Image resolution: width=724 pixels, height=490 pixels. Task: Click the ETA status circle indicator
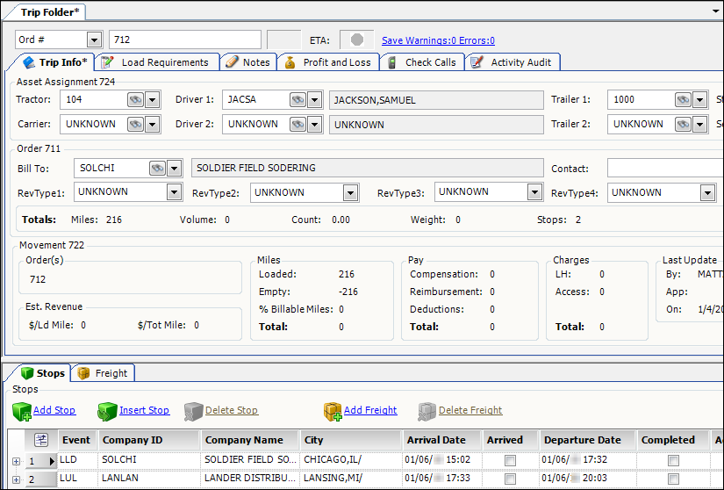pyautogui.click(x=357, y=40)
